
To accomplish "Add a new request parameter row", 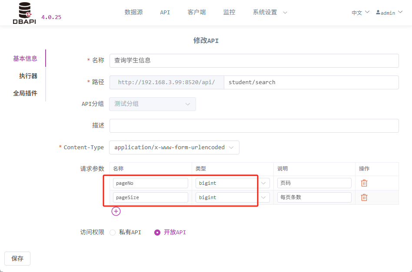I will click(x=116, y=211).
